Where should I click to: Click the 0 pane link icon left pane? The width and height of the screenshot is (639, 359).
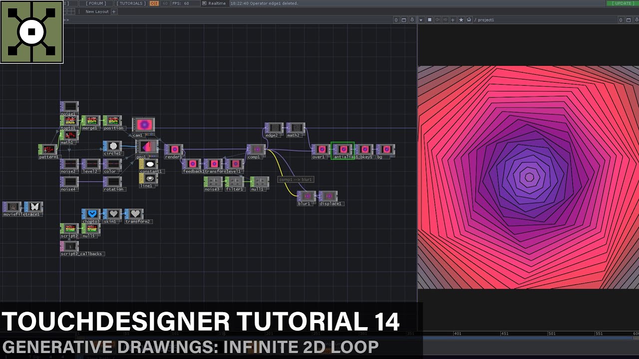396,20
